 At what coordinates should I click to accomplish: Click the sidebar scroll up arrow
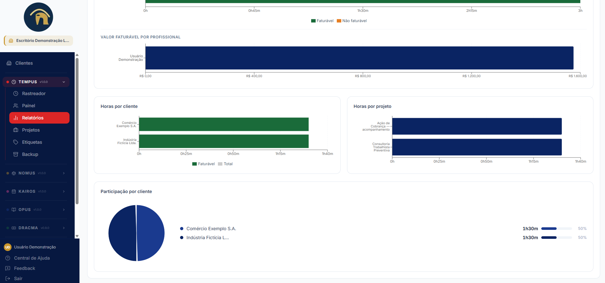click(77, 55)
